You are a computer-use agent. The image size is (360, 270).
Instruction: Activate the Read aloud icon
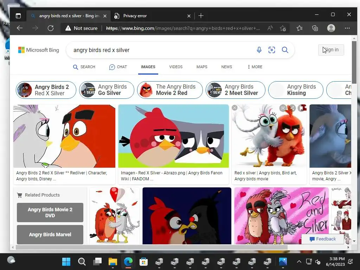tap(270, 28)
